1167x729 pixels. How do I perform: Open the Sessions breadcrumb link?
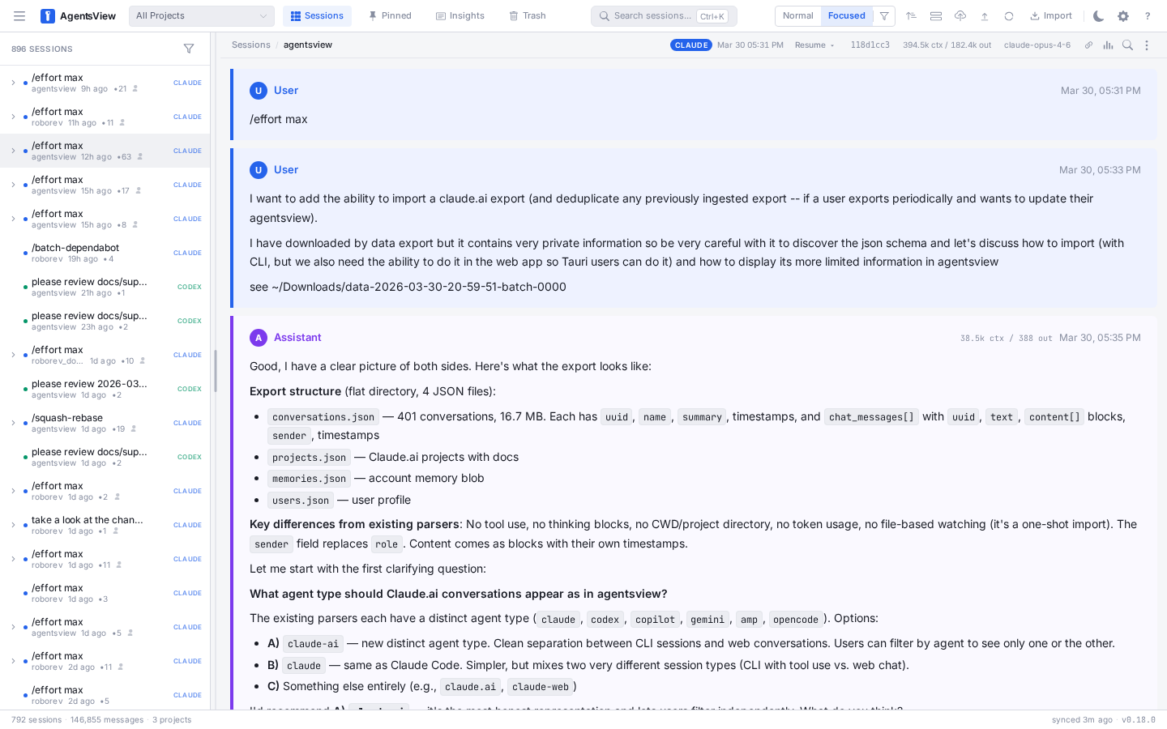pos(250,45)
